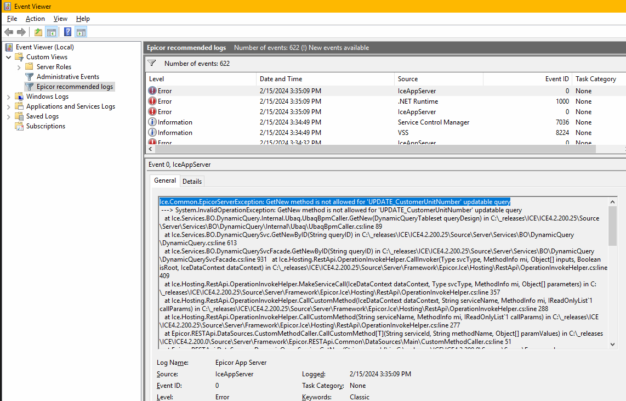Screen dimensions: 626x401
Task: Select Subscriptions in the tree
Action: point(45,126)
